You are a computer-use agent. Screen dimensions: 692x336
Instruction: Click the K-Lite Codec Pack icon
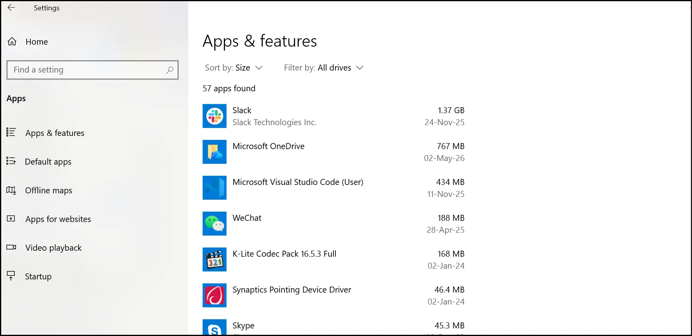pyautogui.click(x=215, y=259)
